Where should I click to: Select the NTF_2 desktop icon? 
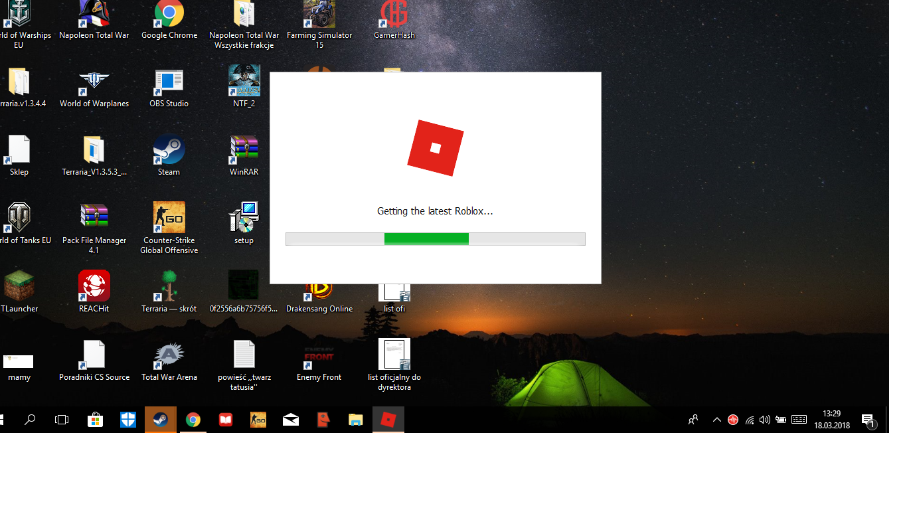[244, 86]
